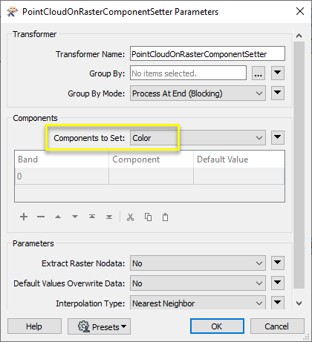Viewport: 312px width, 342px height.
Task: Open the Presets menu
Action: (99, 326)
